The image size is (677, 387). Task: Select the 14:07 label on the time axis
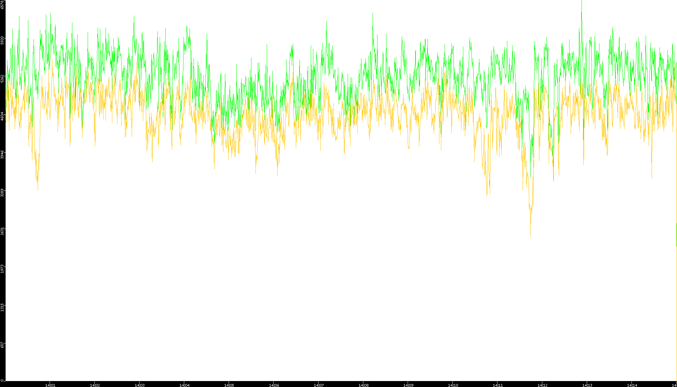coord(319,385)
